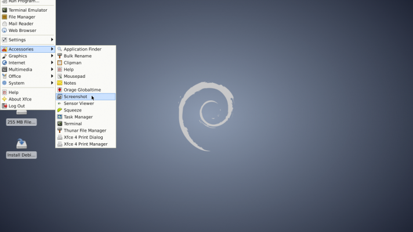This screenshot has height=232, width=413.
Task: Collapse the Accessories submenu entry
Action: pos(28,49)
